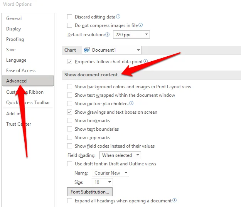Check Show text boundaries option
Screen dimensions: 241x207
[x=70, y=129]
